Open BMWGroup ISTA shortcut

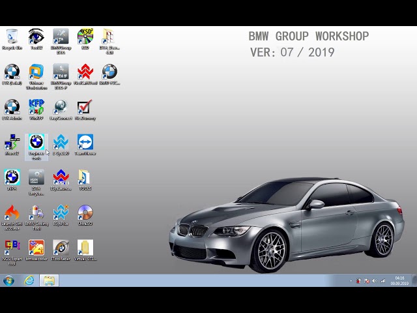[61, 41]
